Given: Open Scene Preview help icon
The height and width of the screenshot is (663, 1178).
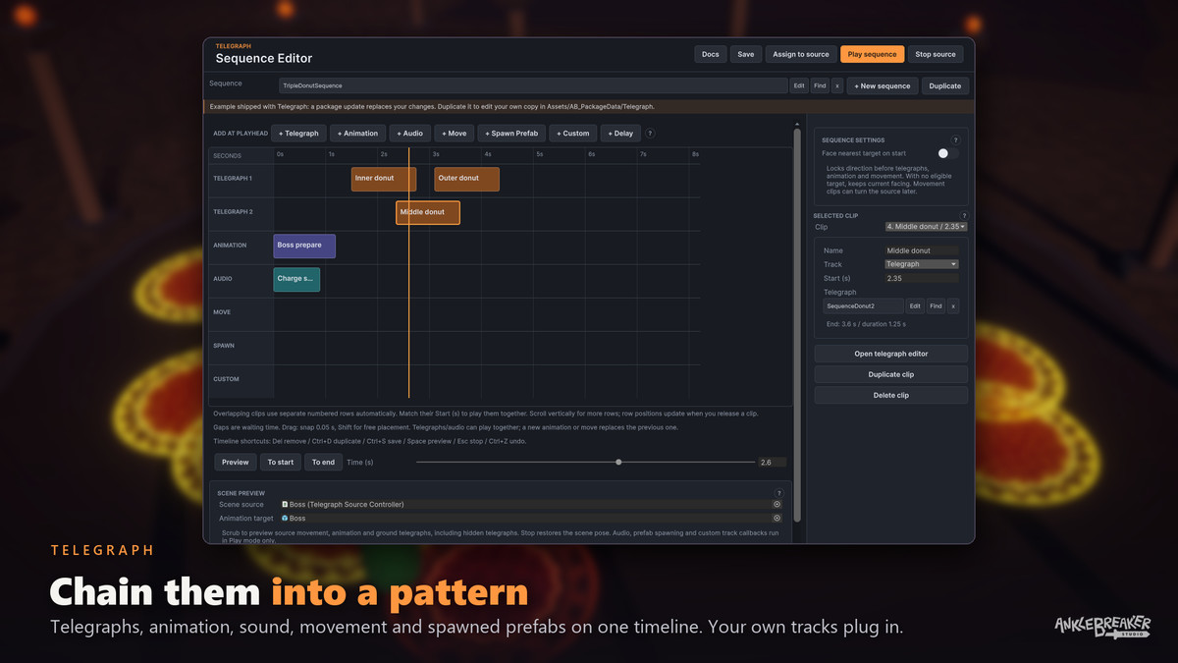Looking at the screenshot, I should 779,493.
